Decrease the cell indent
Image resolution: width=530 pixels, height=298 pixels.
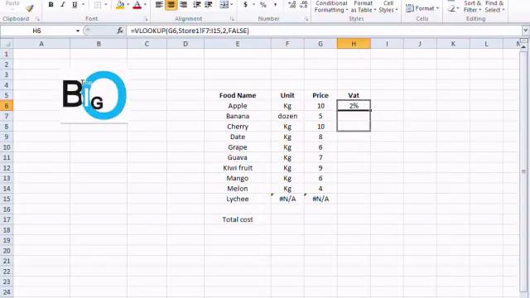pos(197,4)
